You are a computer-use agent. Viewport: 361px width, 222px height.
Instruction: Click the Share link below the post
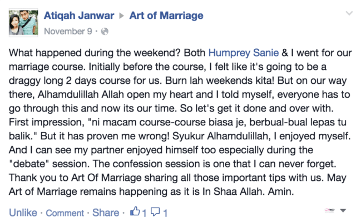pyautogui.click(x=106, y=213)
